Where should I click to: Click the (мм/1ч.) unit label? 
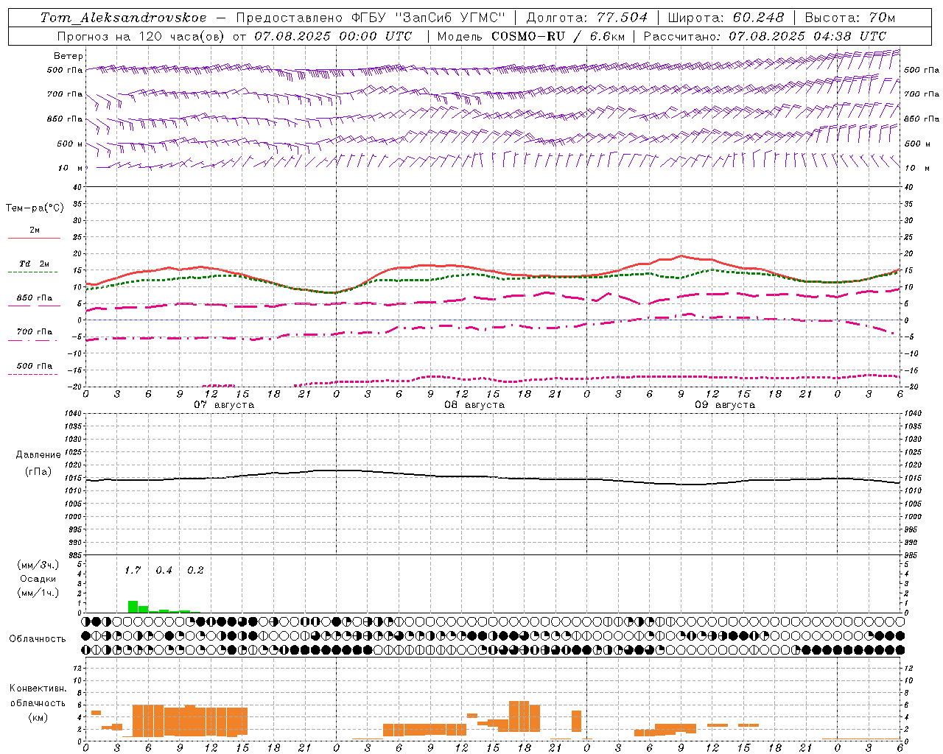pyautogui.click(x=38, y=593)
